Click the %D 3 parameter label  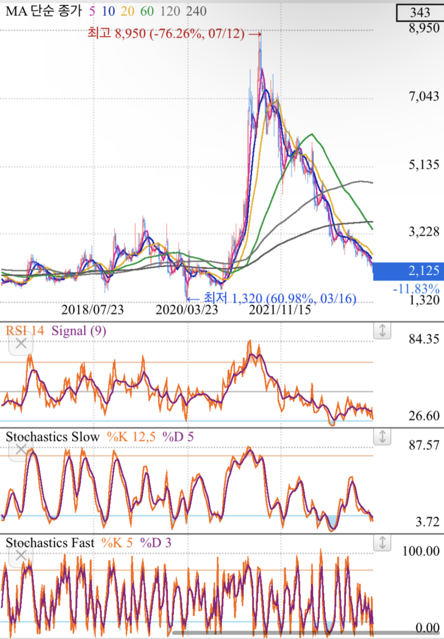click(x=155, y=543)
